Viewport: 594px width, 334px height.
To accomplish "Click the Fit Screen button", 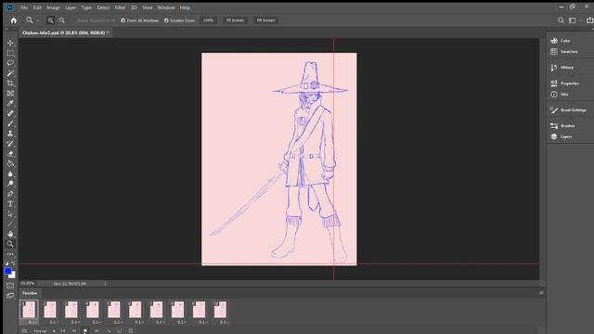I will click(235, 20).
